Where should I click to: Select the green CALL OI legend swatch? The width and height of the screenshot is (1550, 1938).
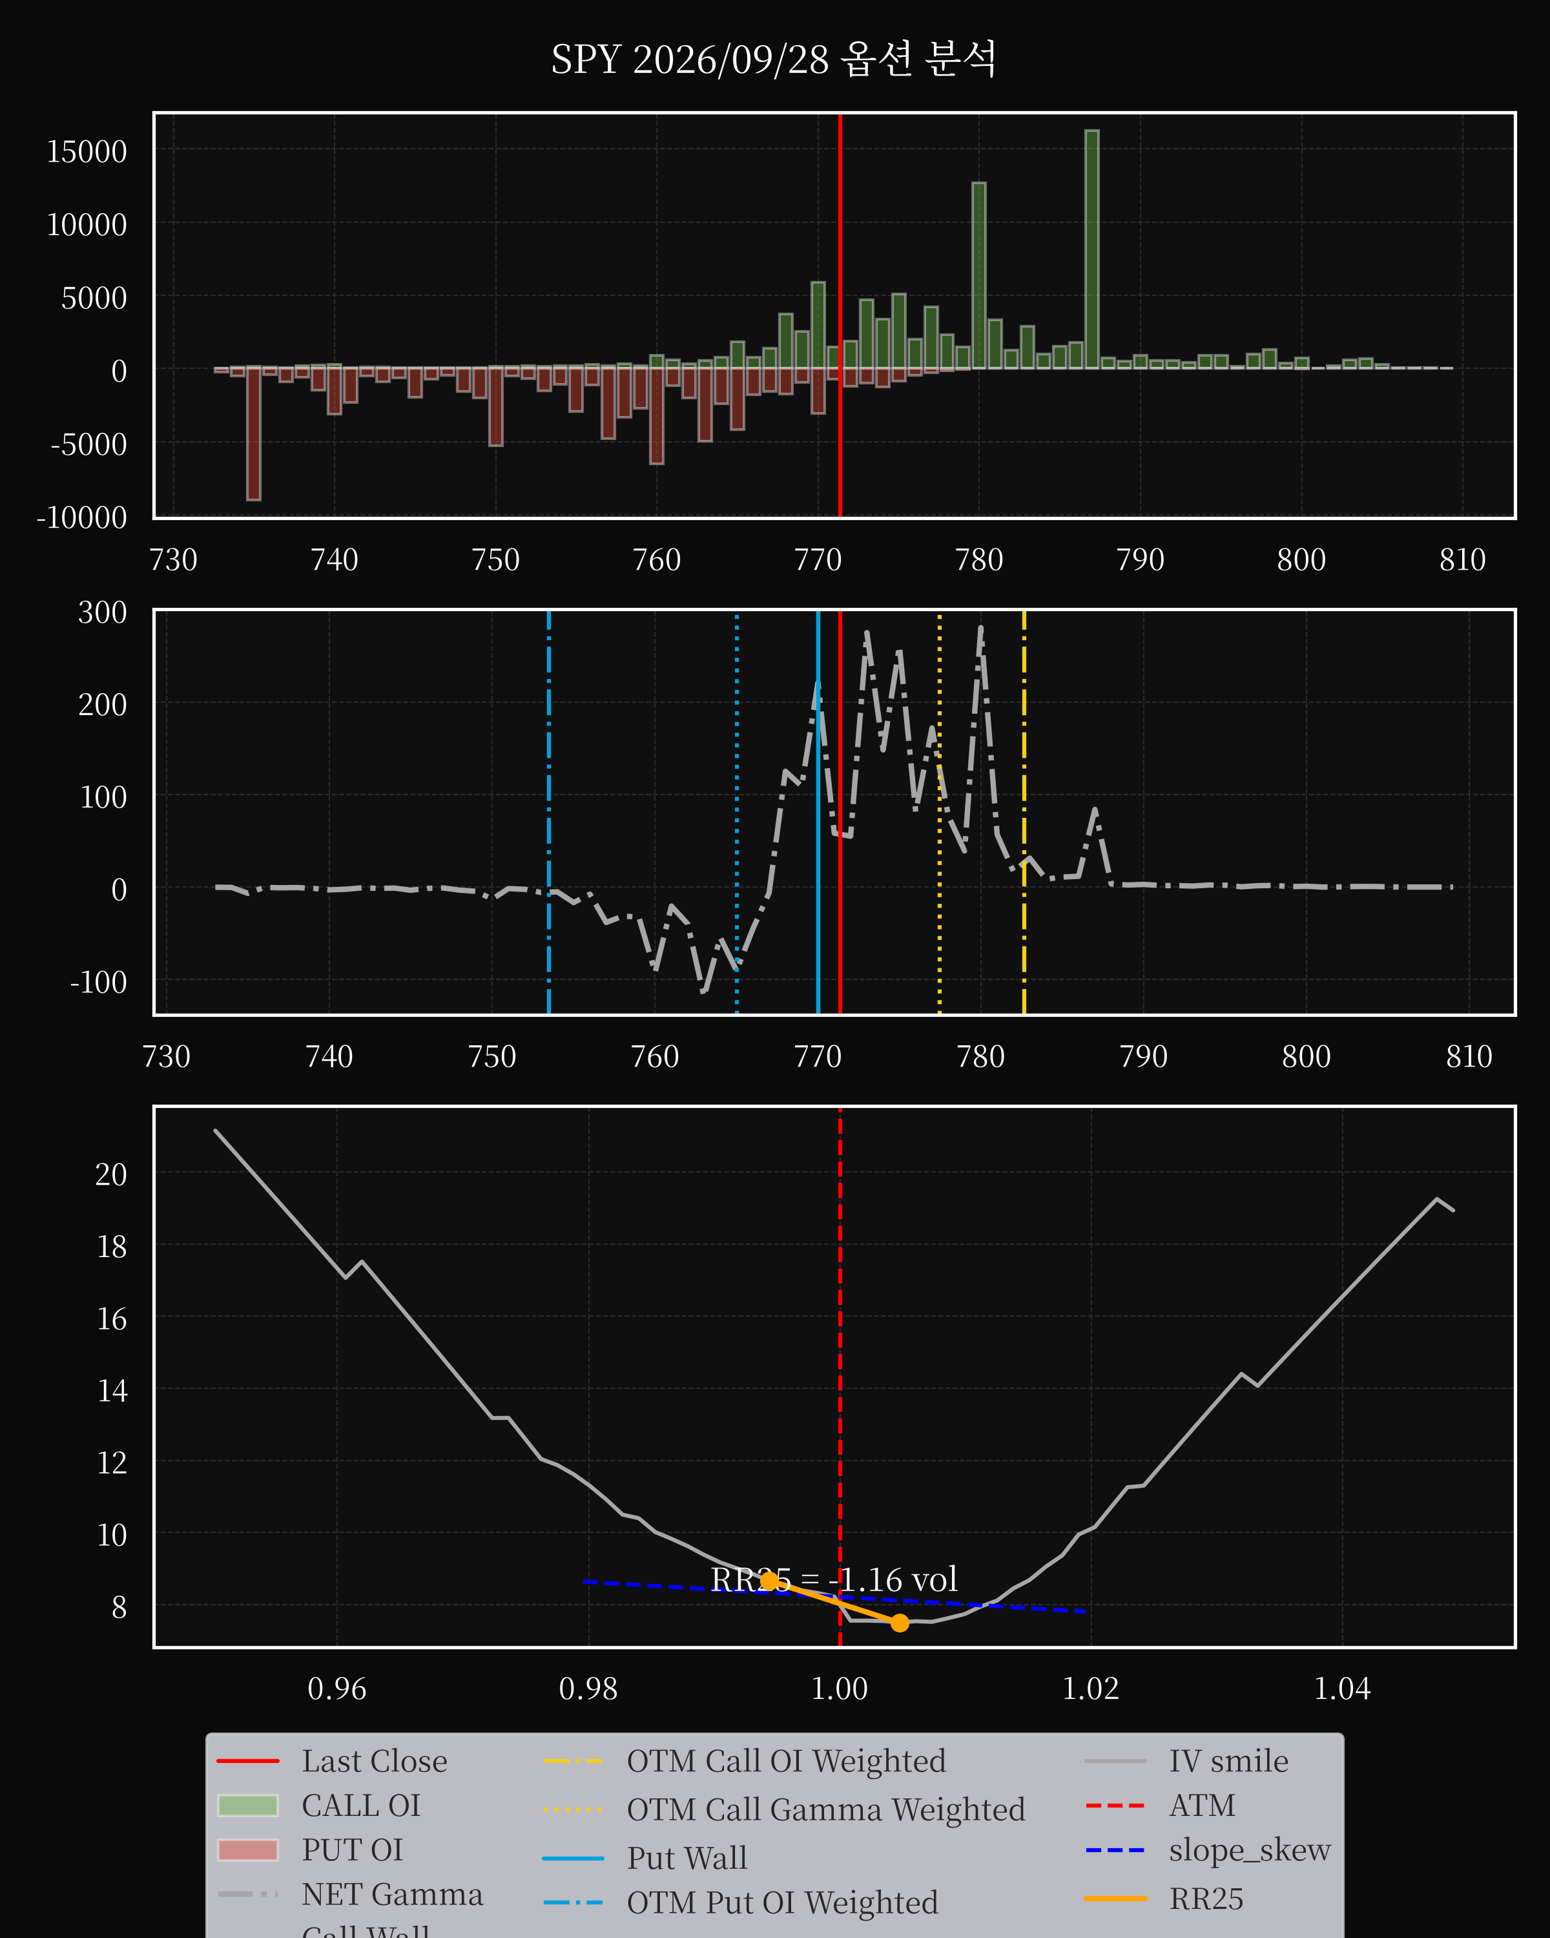[x=248, y=1805]
